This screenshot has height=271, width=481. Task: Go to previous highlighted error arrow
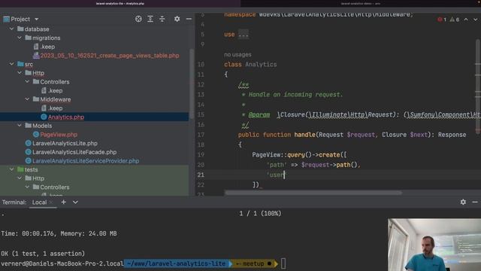tap(466, 20)
